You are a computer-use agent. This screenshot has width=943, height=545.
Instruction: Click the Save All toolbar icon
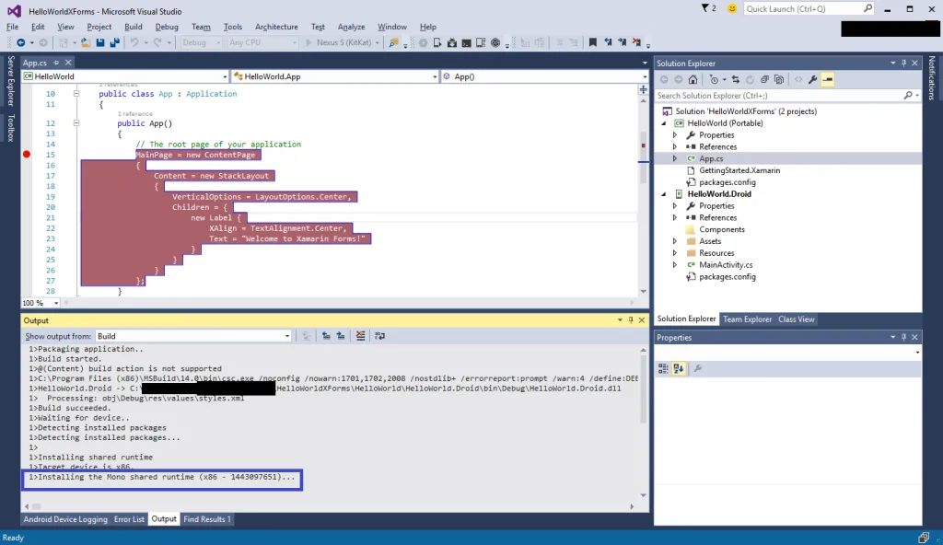114,42
